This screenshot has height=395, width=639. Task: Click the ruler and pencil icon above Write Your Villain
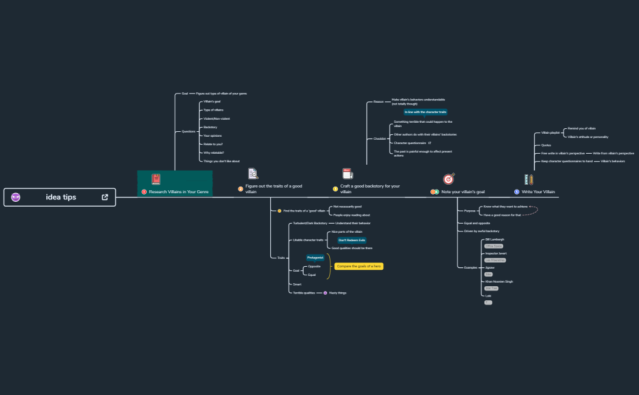tap(529, 179)
